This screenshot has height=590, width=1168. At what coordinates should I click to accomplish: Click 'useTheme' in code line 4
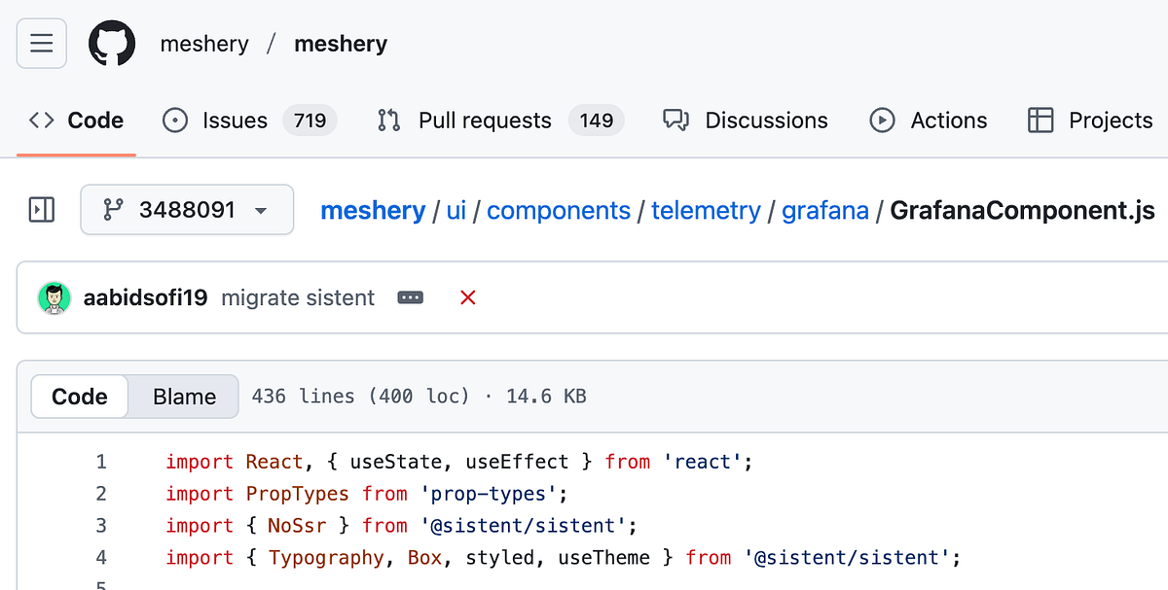(602, 558)
